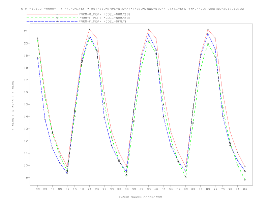Click y-axis tick label 14
This screenshot has height=206, width=267.
coord(26,116)
